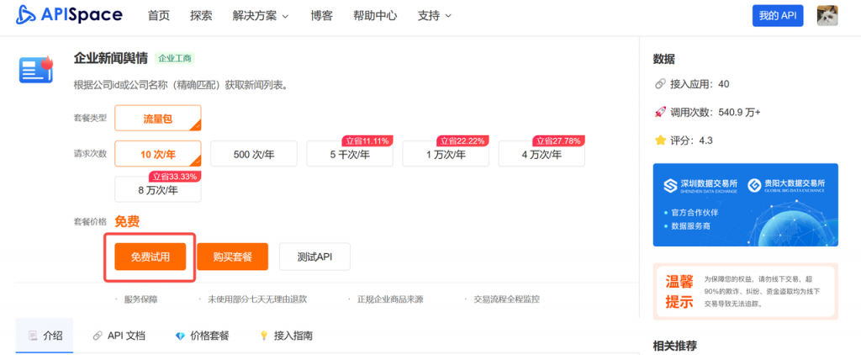861x355 pixels.
Task: Click the 接入应用：40 text
Action: pyautogui.click(x=700, y=84)
